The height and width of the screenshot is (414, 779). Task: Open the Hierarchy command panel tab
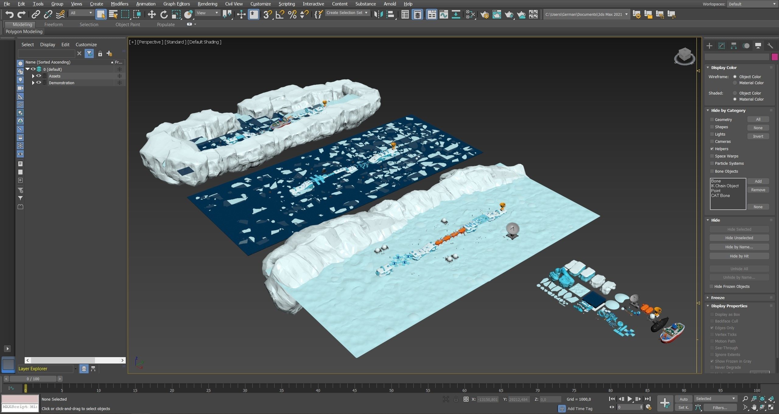[734, 46]
